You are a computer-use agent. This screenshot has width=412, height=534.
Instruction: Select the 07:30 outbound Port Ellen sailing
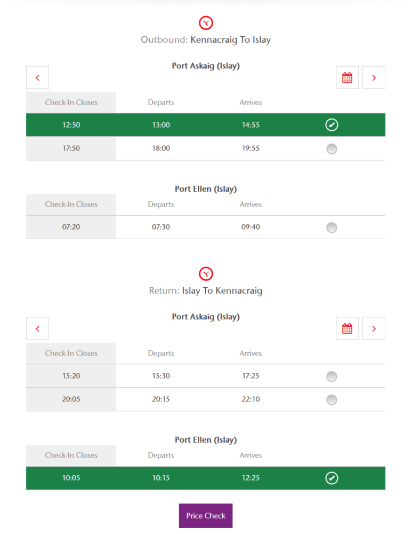(332, 227)
